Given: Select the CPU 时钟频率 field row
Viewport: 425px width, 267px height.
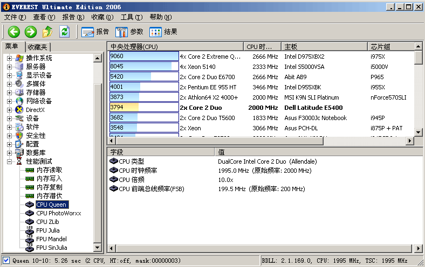Looking at the screenshot, I should (x=264, y=171).
